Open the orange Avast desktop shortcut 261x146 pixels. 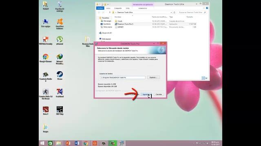60,24
